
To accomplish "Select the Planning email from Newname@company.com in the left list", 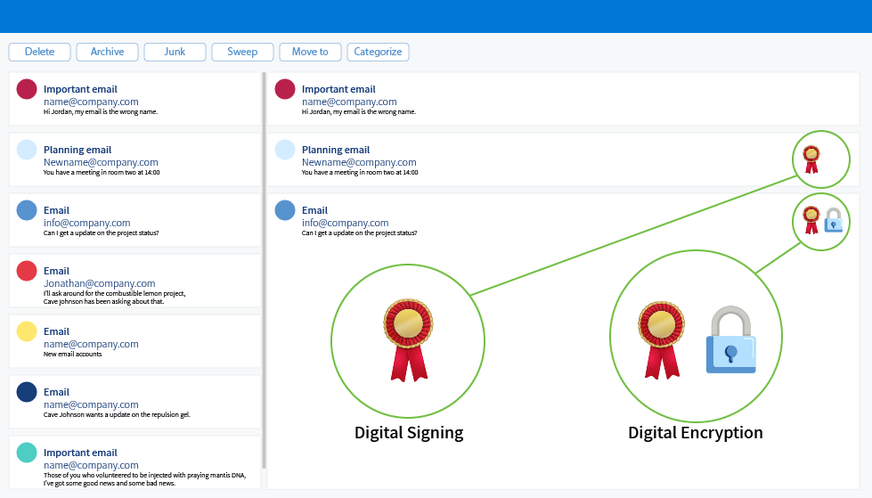I will pyautogui.click(x=134, y=159).
